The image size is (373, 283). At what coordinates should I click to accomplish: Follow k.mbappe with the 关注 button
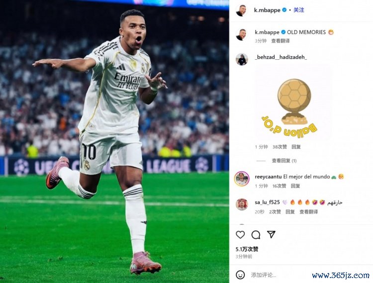click(x=299, y=10)
